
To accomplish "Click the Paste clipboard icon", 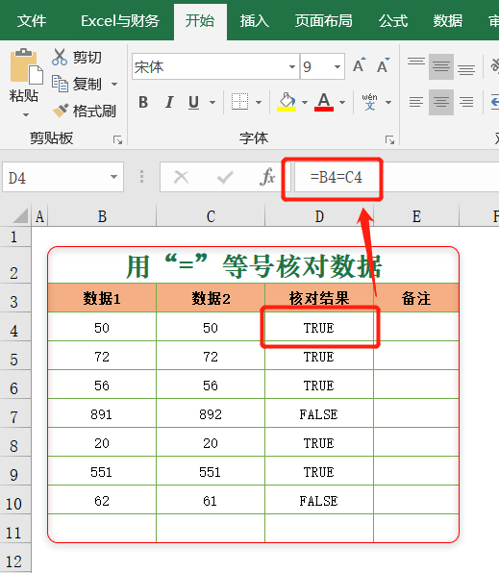I will [x=26, y=65].
